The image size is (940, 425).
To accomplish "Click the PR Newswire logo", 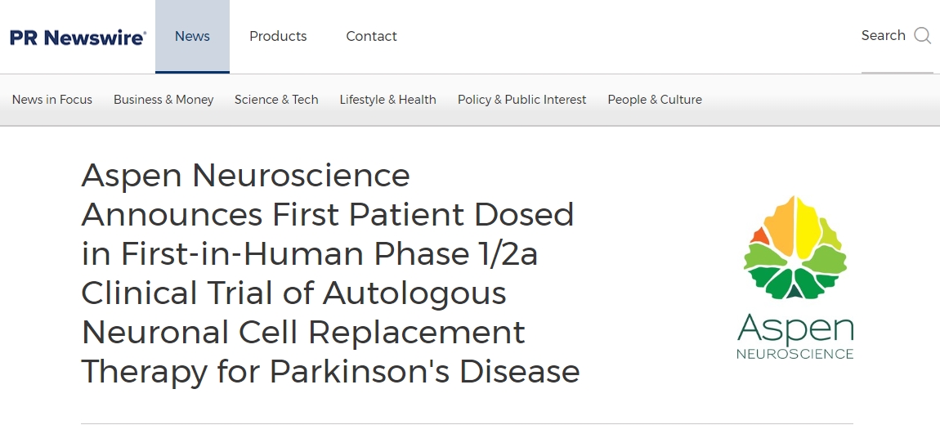I will (x=78, y=37).
